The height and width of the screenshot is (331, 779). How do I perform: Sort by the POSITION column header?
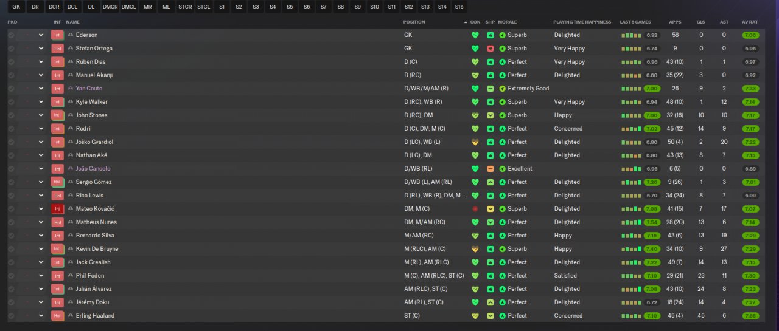tap(414, 22)
